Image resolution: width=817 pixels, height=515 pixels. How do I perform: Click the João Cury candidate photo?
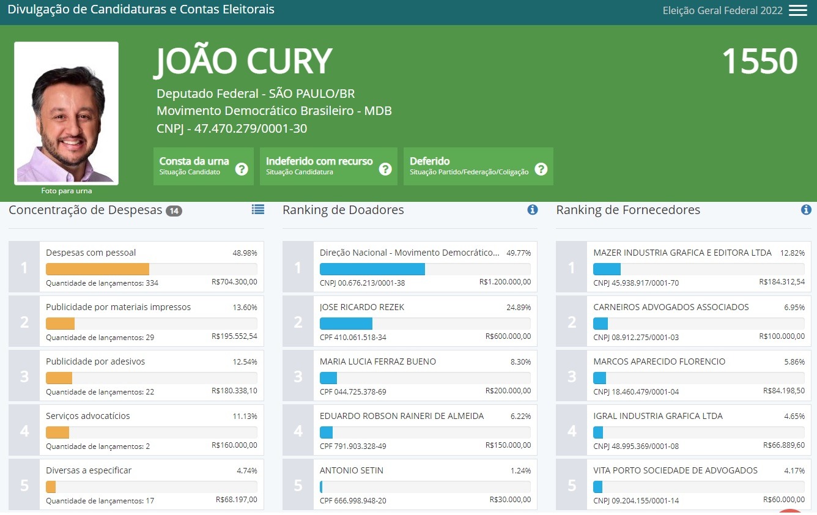tap(66, 113)
